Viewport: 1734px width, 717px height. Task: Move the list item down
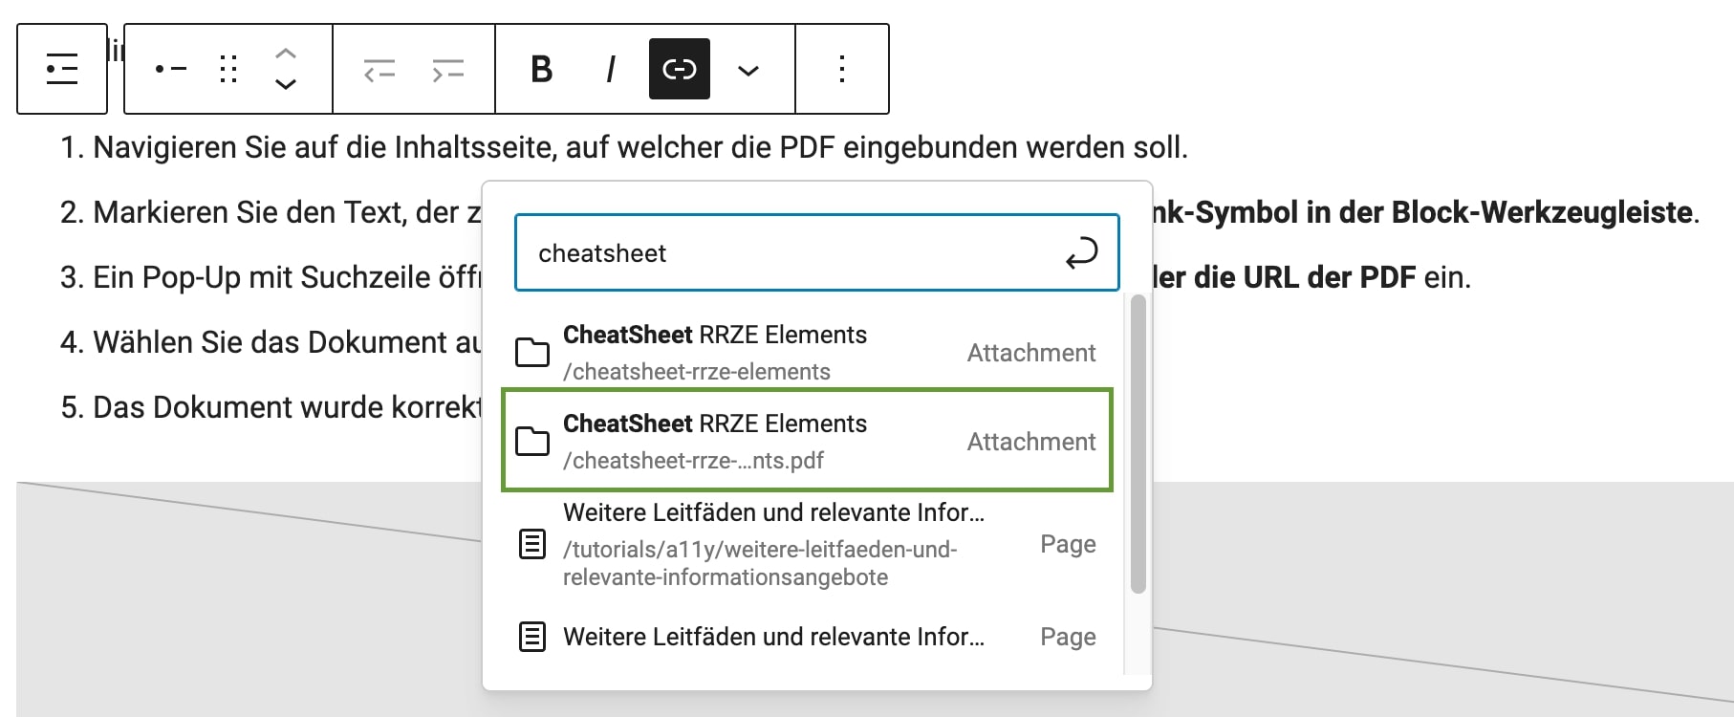click(285, 84)
